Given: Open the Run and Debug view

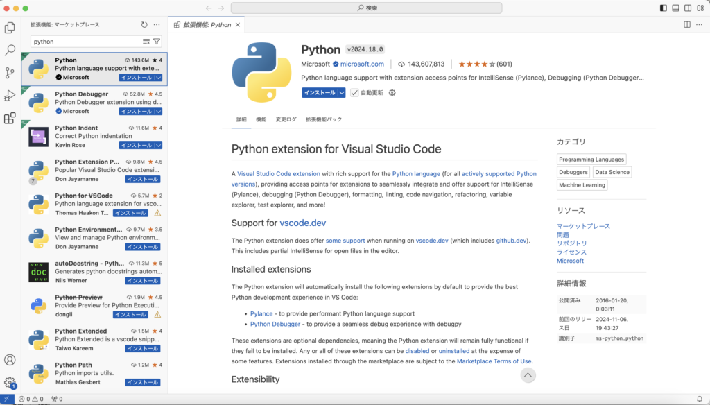Looking at the screenshot, I should click(10, 96).
